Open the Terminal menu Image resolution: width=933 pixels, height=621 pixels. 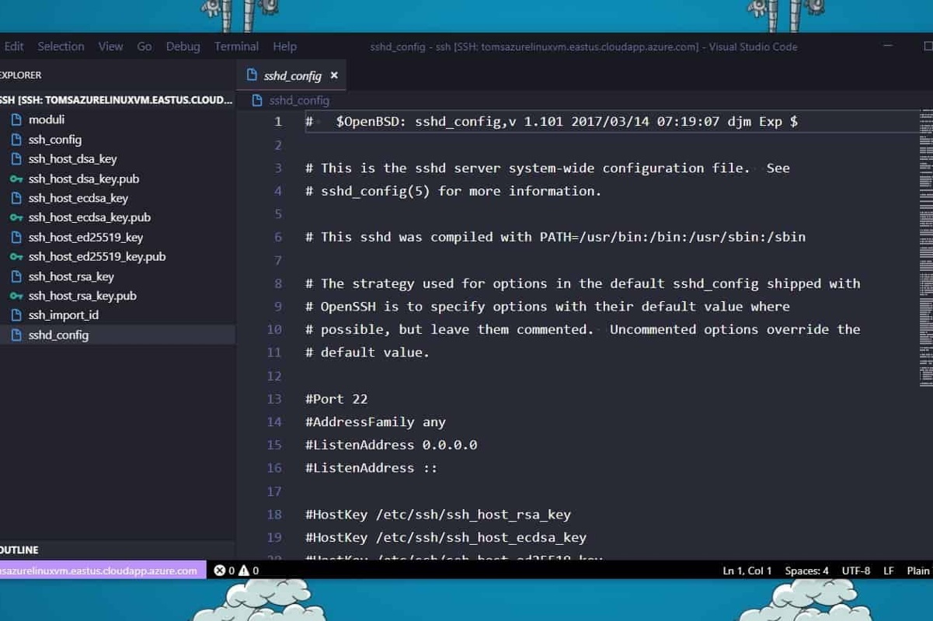pos(236,47)
